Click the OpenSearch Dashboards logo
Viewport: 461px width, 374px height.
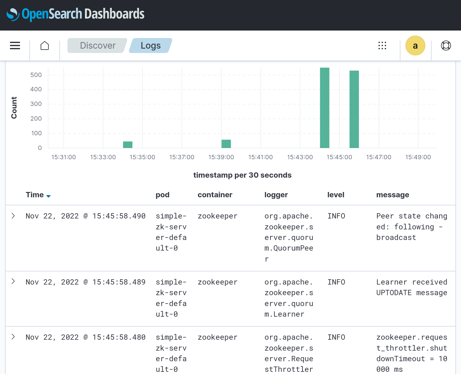click(x=75, y=14)
